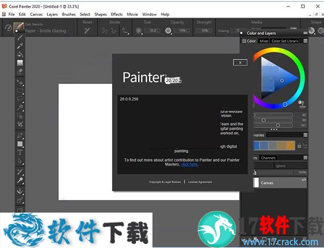Open the Window menu
The width and height of the screenshot is (324, 248).
(x=149, y=14)
